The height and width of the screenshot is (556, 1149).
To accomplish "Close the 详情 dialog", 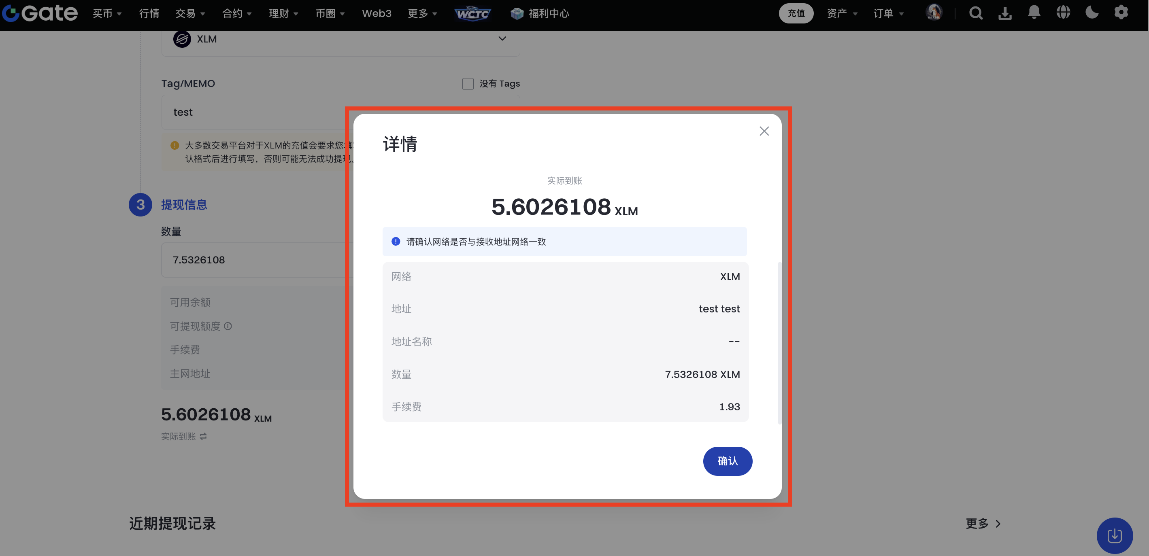I will [764, 131].
